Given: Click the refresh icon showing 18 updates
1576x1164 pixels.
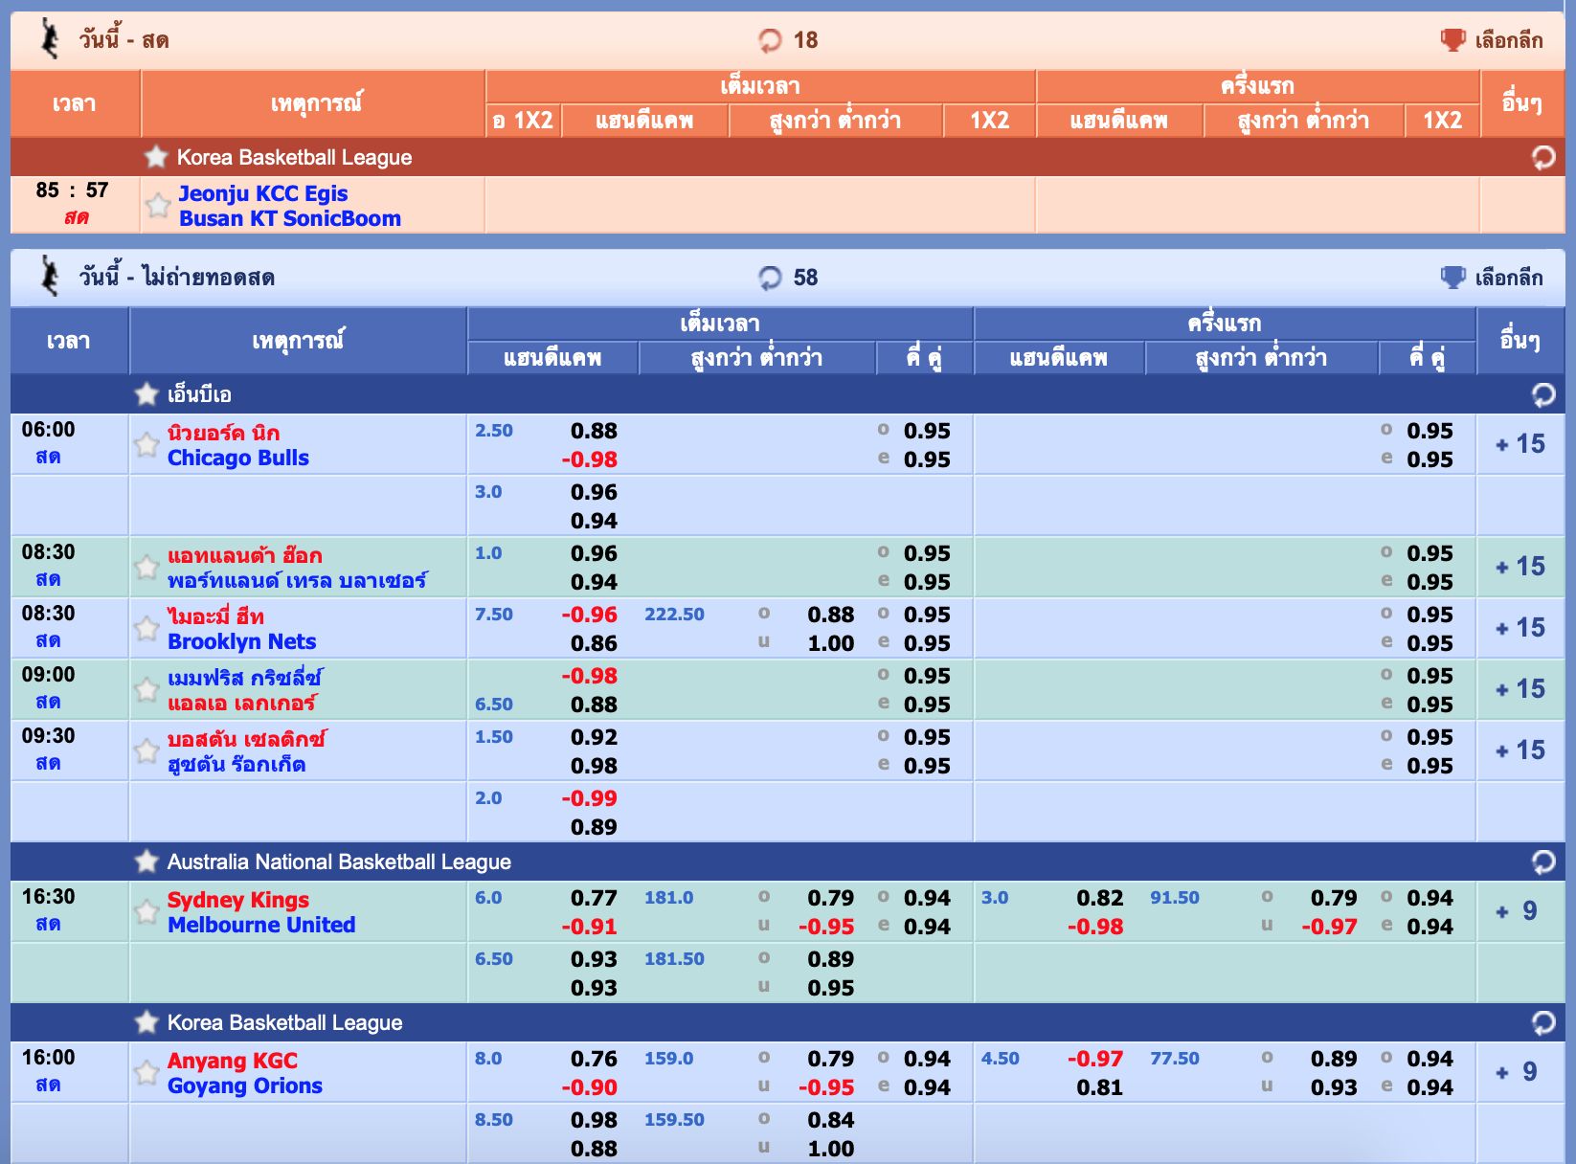Looking at the screenshot, I should click(772, 40).
